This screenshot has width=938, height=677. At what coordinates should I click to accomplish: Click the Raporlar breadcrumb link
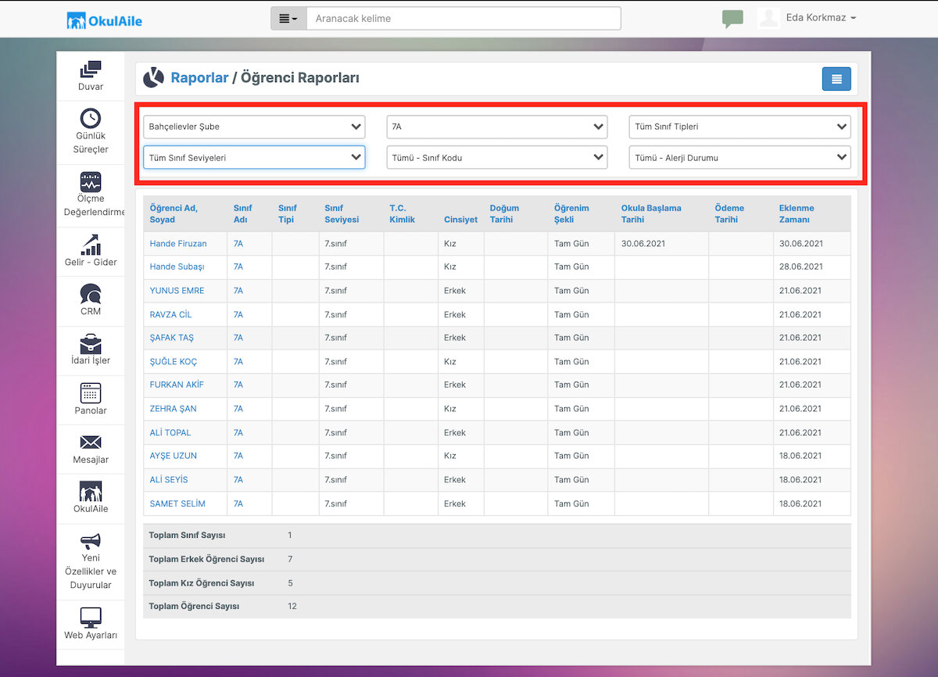199,77
